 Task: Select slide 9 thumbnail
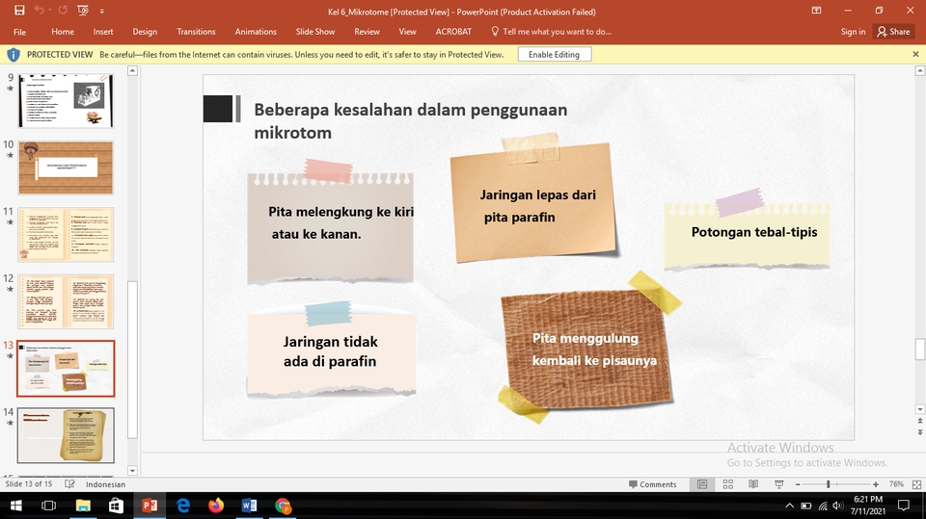66,100
